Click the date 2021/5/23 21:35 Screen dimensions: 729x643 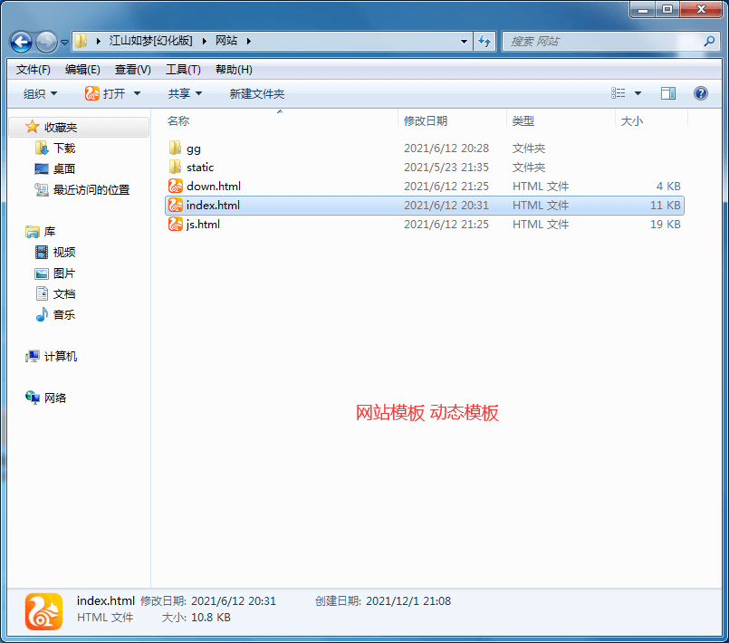tap(446, 168)
